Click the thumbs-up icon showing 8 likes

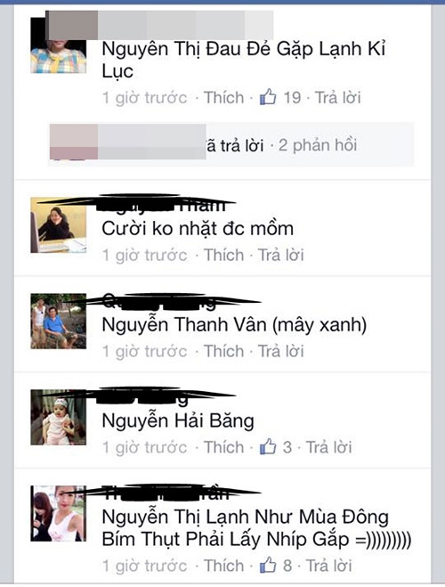pos(268,566)
